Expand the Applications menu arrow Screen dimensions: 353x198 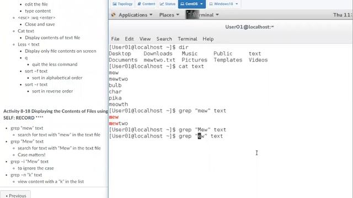click(x=151, y=15)
